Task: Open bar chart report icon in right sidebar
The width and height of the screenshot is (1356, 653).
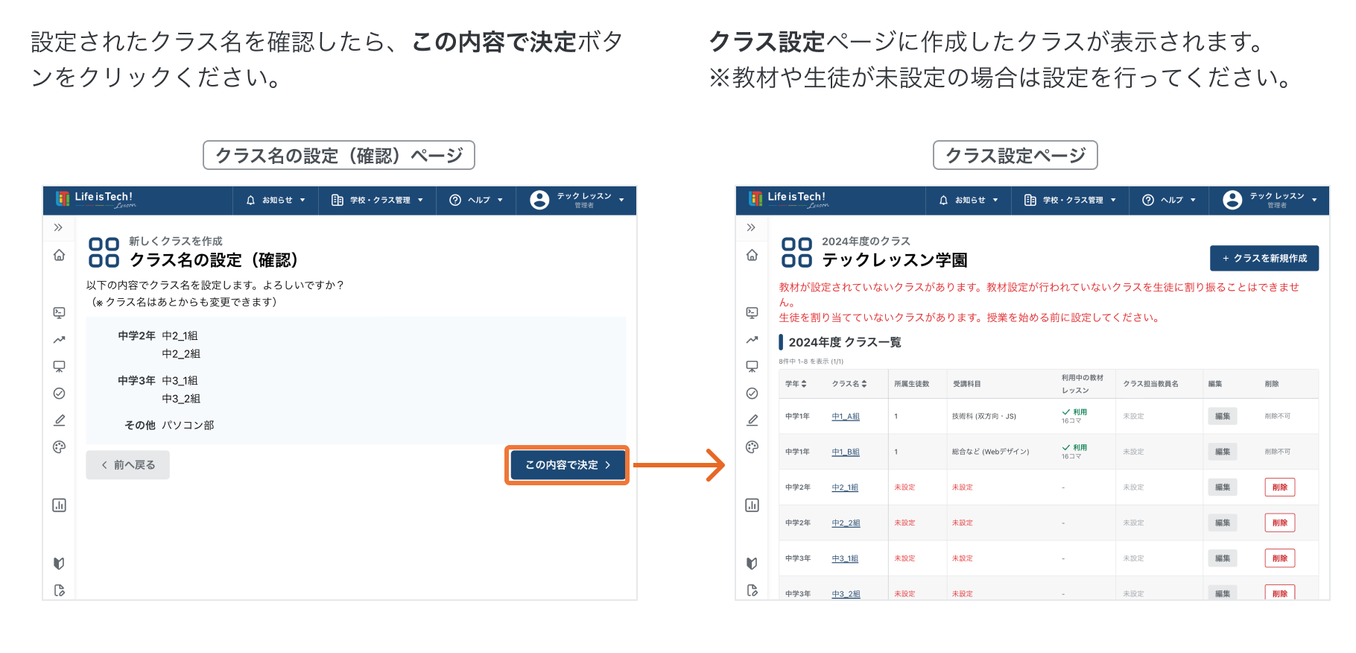Action: [x=752, y=505]
